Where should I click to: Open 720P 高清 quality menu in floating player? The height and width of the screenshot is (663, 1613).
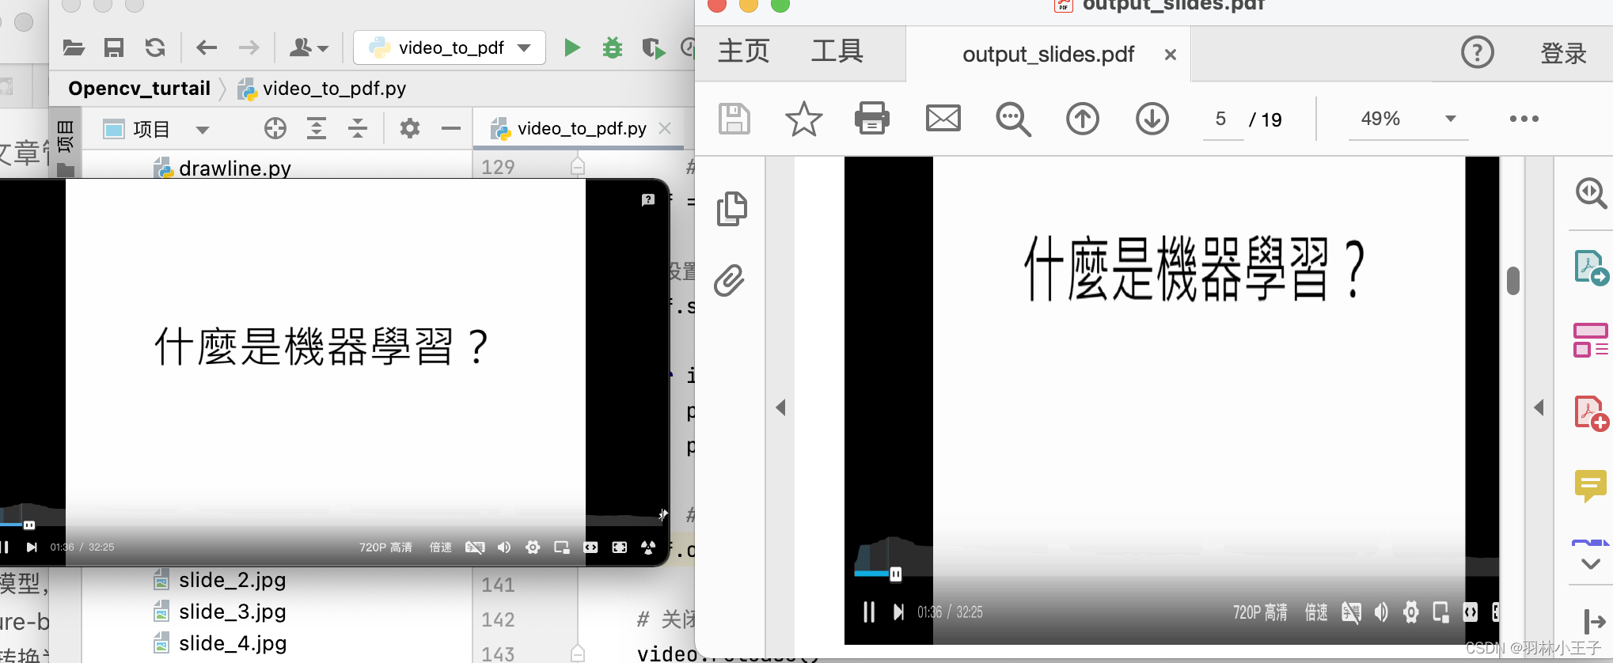(386, 547)
